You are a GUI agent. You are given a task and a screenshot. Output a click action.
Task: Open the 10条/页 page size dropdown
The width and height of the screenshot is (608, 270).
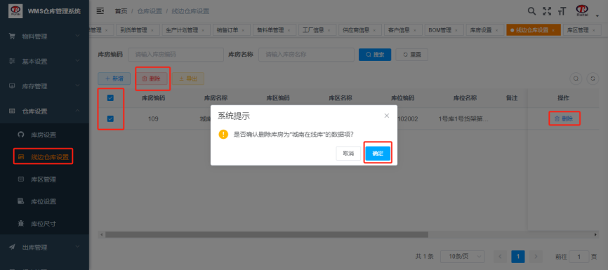463,256
